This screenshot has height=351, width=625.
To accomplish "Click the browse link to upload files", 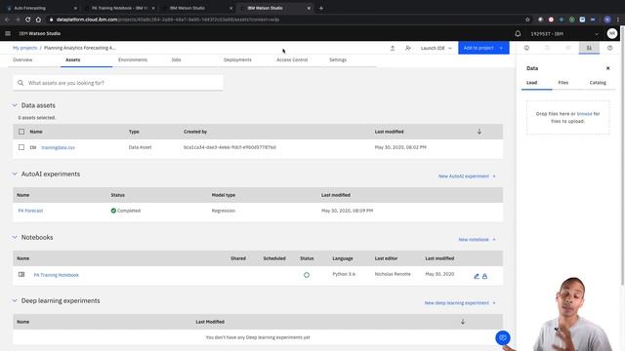I will click(584, 114).
